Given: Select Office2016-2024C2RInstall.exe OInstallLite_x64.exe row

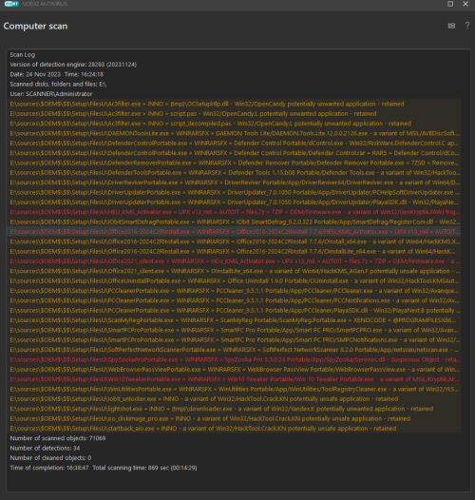Looking at the screenshot, I should 234,252.
